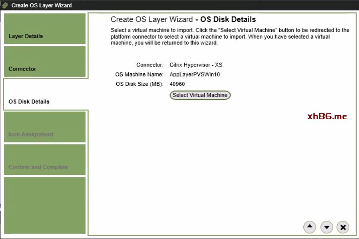Click the Create OS Layer Wizard title bar
Image resolution: width=359 pixels, height=239 pixels.
point(41,5)
